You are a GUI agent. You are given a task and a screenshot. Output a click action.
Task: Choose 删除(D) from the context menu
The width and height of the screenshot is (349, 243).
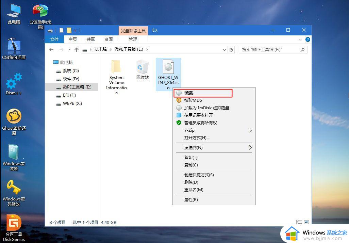(x=214, y=182)
